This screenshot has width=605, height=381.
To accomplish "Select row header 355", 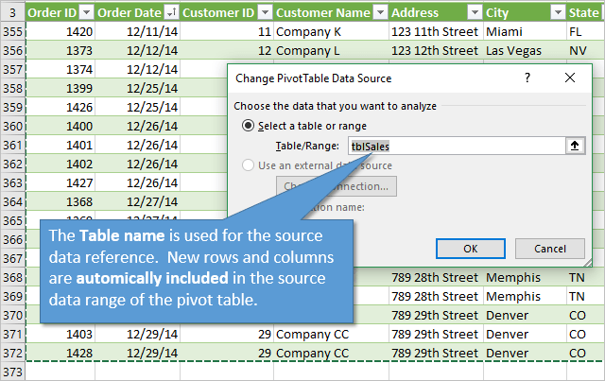I will 13,31.
